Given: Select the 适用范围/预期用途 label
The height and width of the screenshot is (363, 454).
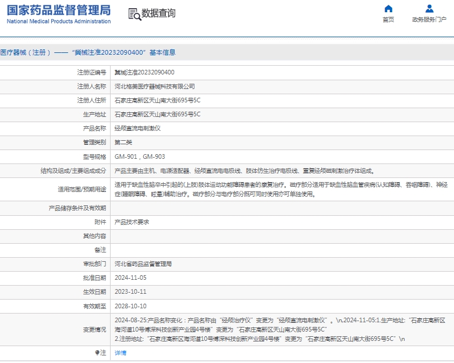Looking at the screenshot, I should point(82,189).
